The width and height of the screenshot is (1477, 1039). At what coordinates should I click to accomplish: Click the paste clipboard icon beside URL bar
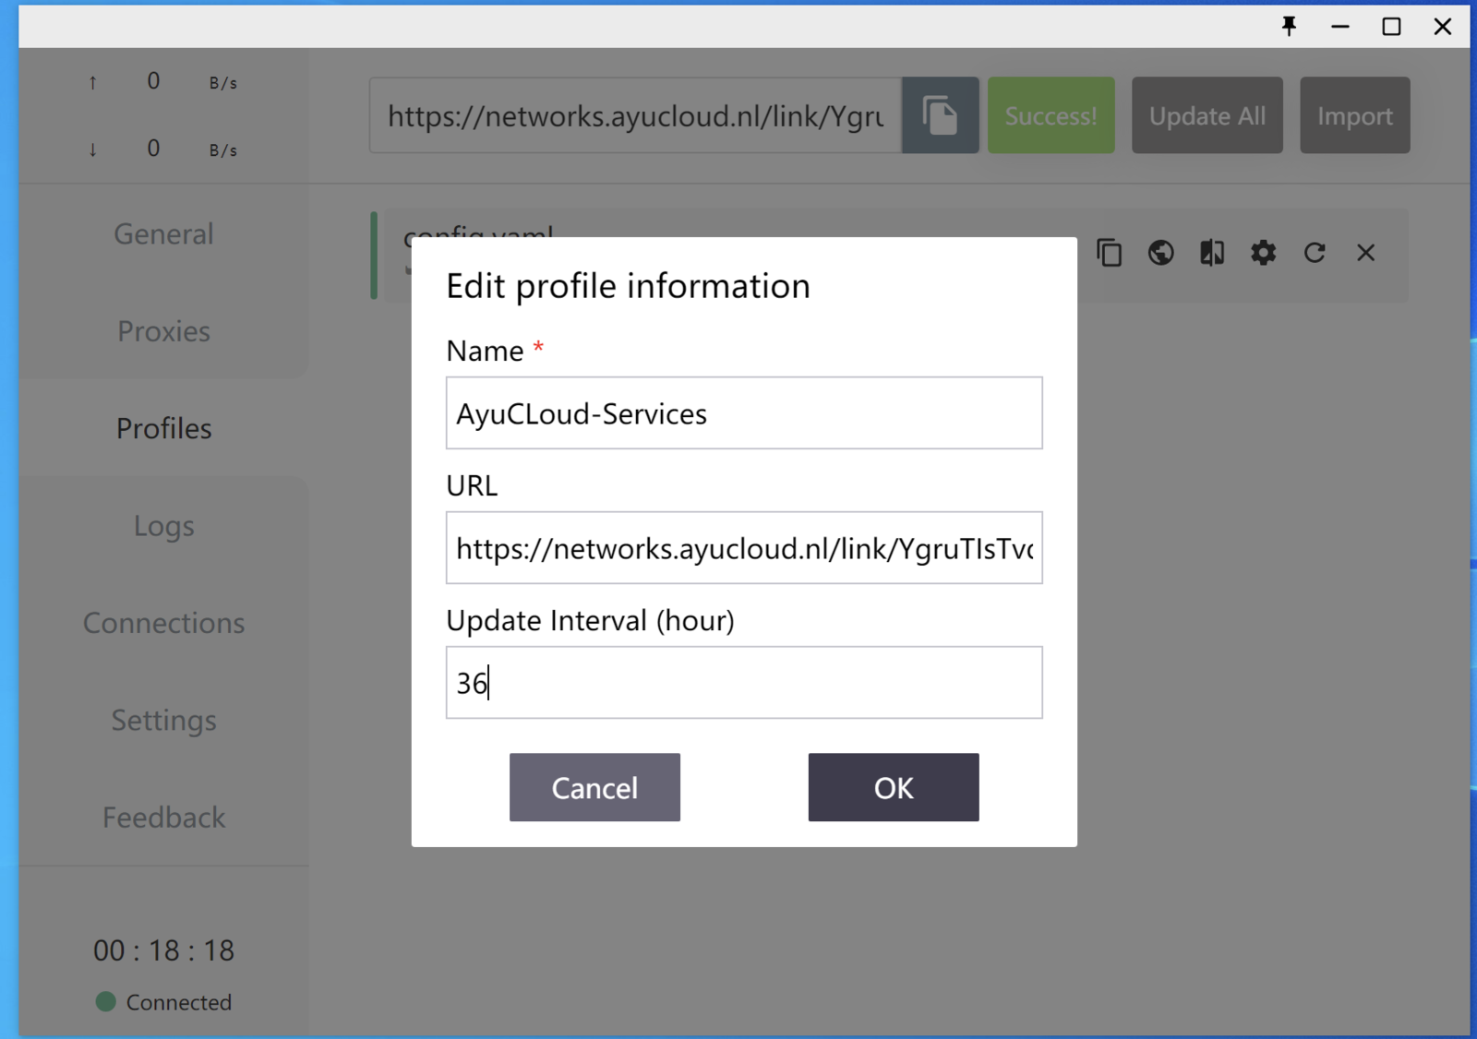coord(940,115)
